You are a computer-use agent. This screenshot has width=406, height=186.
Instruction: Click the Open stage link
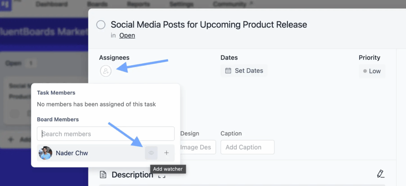(127, 36)
